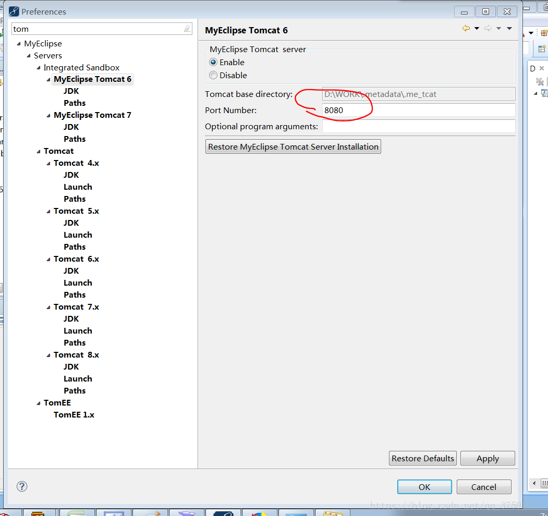
Task: Open Launch under Tomcat 4.x
Action: coord(78,187)
